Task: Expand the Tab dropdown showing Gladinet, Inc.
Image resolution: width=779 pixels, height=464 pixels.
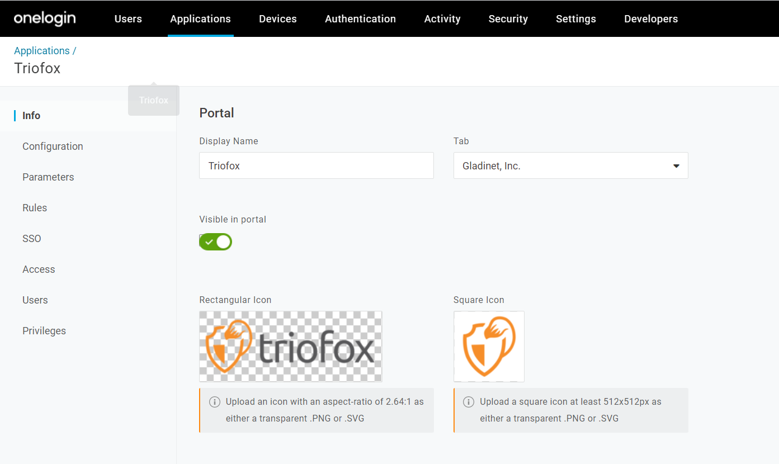Action: tap(571, 165)
